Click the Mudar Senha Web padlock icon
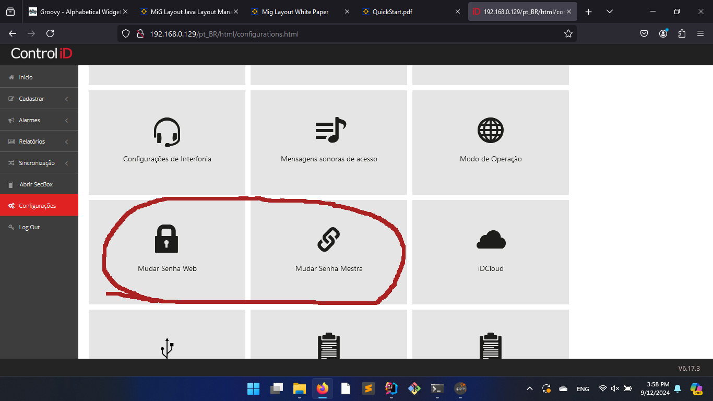 coord(167,239)
